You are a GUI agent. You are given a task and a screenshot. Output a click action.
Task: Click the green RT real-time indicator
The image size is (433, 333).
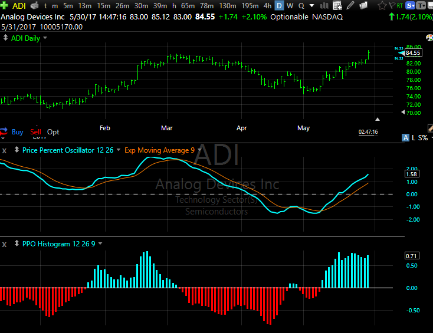pos(400,5)
